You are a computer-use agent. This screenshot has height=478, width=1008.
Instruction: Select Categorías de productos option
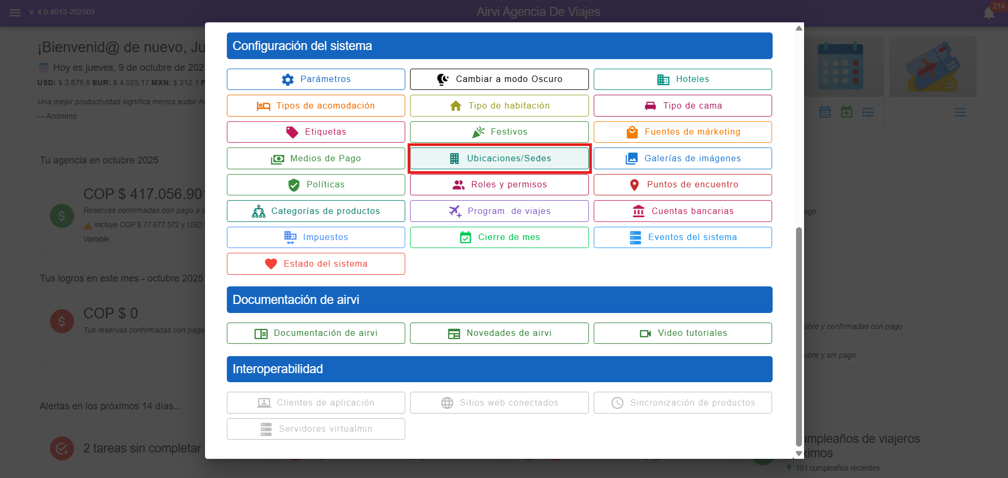point(316,211)
